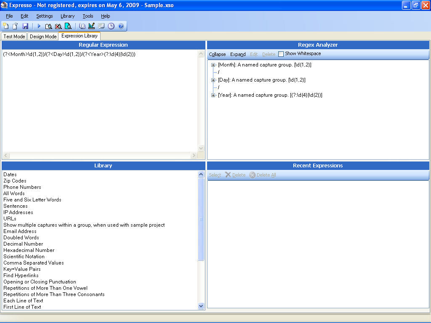The width and height of the screenshot is (431, 323).
Task: Switch to the Test Mode tab
Action: 13,36
